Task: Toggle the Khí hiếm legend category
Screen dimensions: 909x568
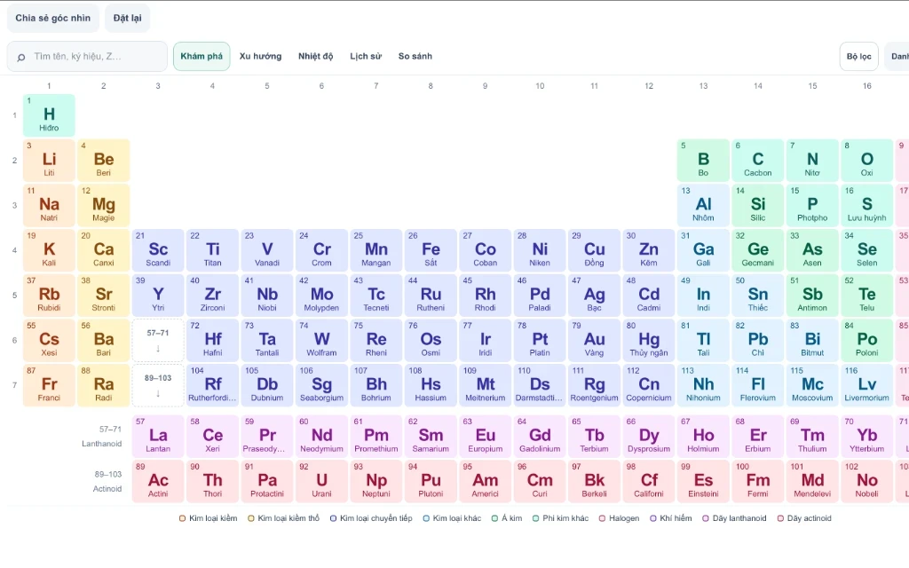Action: pos(671,518)
